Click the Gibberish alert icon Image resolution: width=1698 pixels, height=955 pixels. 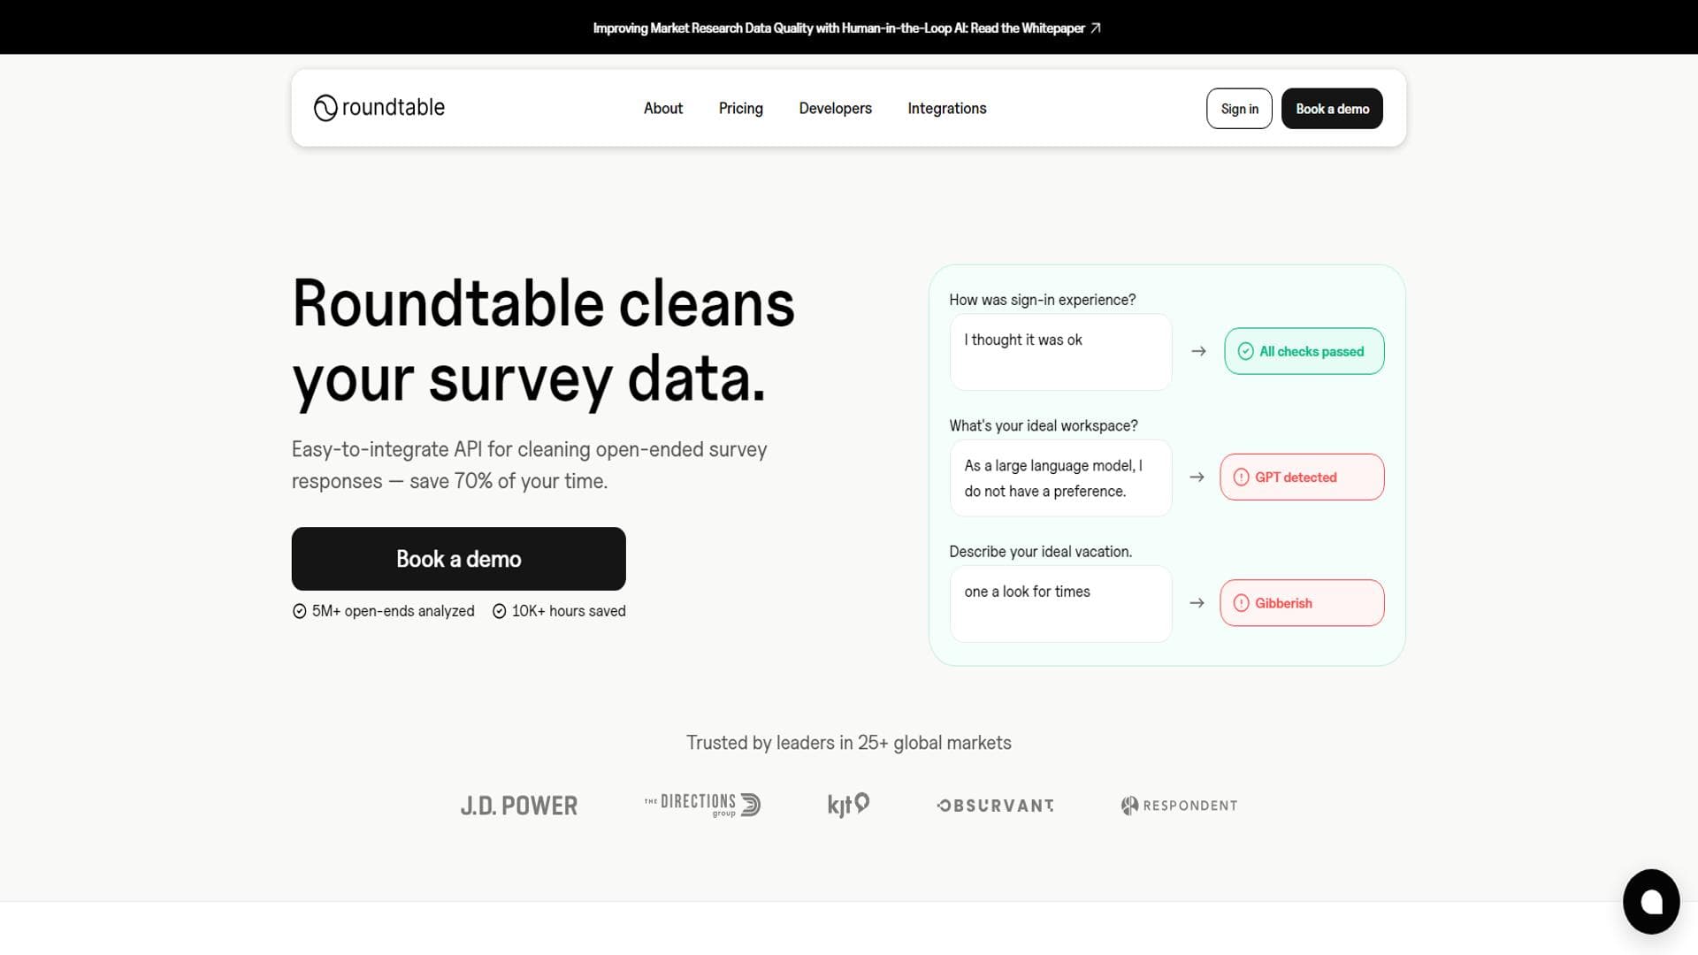coord(1241,603)
